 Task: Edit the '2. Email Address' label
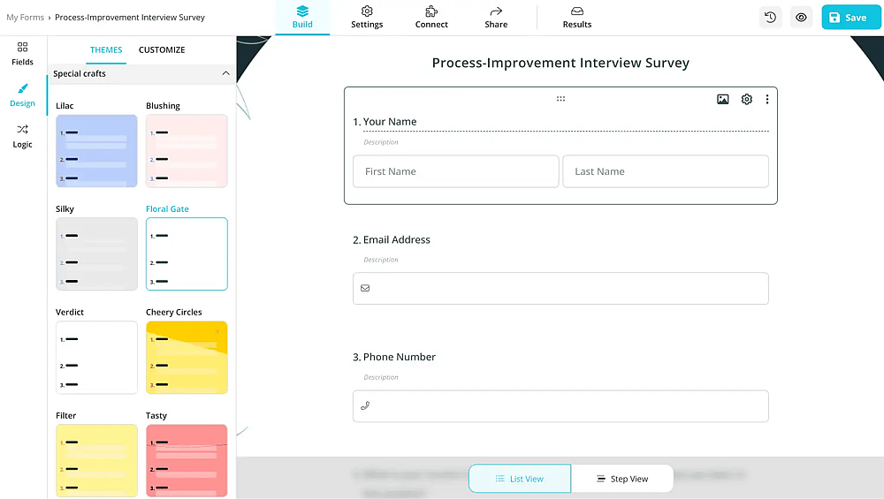pos(396,240)
